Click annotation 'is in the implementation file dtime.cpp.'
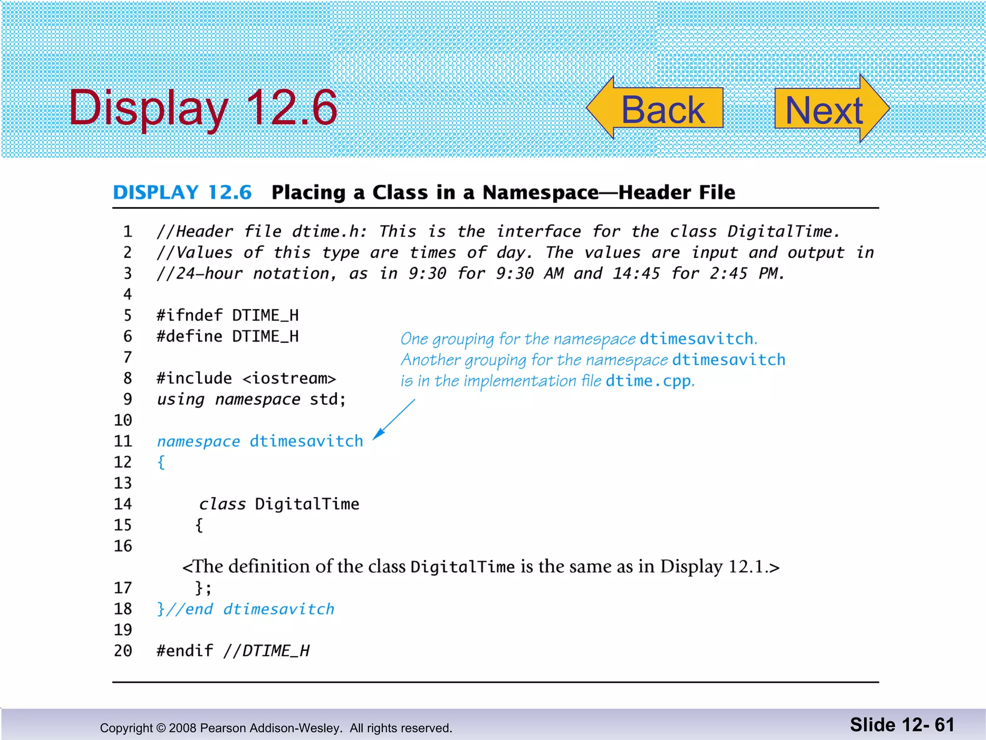986x740 pixels. pos(548,381)
